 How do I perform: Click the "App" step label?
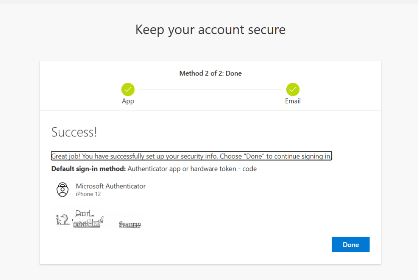pos(128,101)
